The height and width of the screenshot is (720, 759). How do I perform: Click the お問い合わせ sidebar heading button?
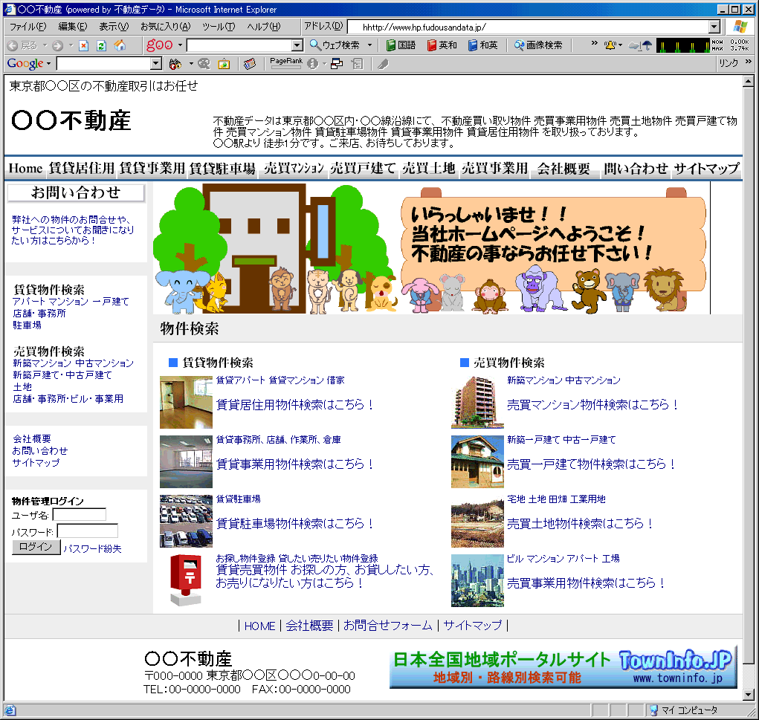(x=76, y=192)
